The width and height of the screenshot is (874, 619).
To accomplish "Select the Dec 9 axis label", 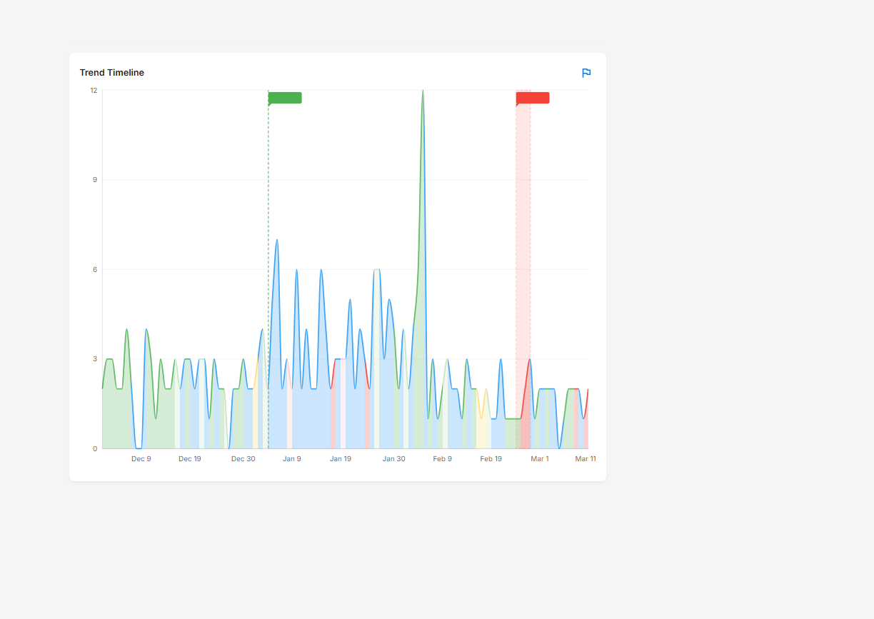I will click(x=141, y=458).
